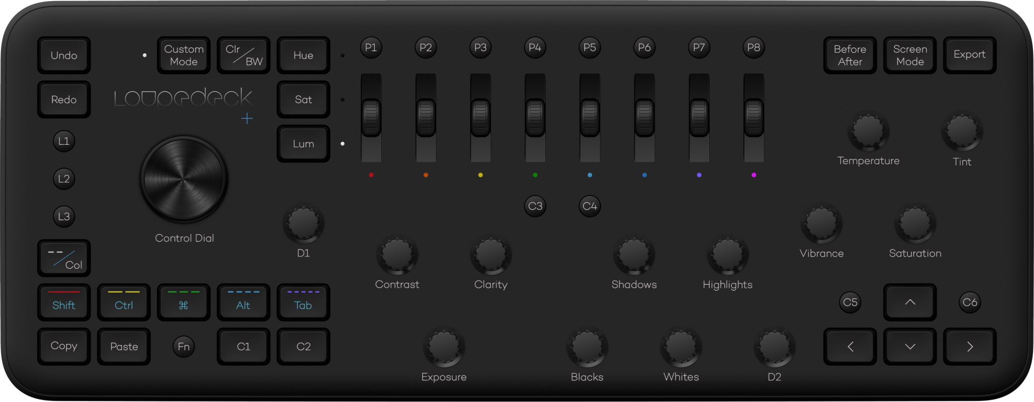Toggle the Clr/BW button
The height and width of the screenshot is (402, 1034).
243,55
